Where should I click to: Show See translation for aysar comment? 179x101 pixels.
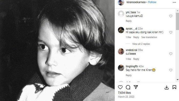[x=149, y=37]
